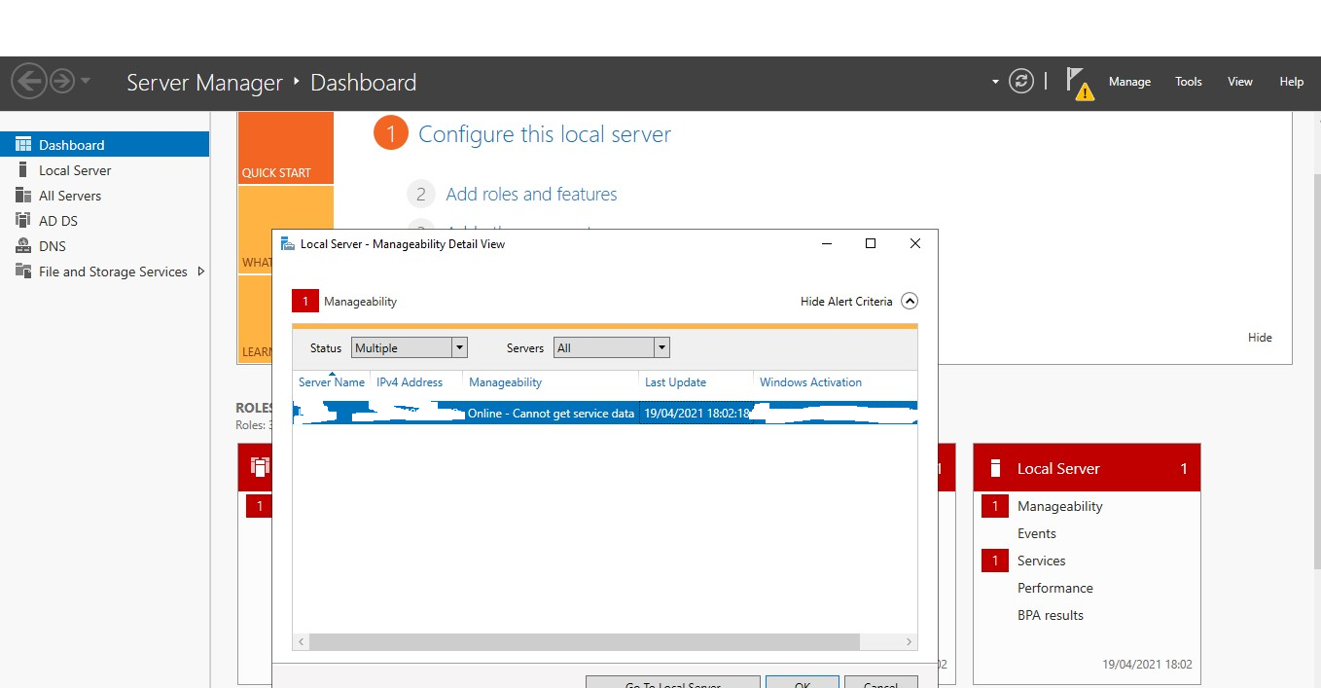Click Performance in the Local Server tile

tap(1054, 588)
